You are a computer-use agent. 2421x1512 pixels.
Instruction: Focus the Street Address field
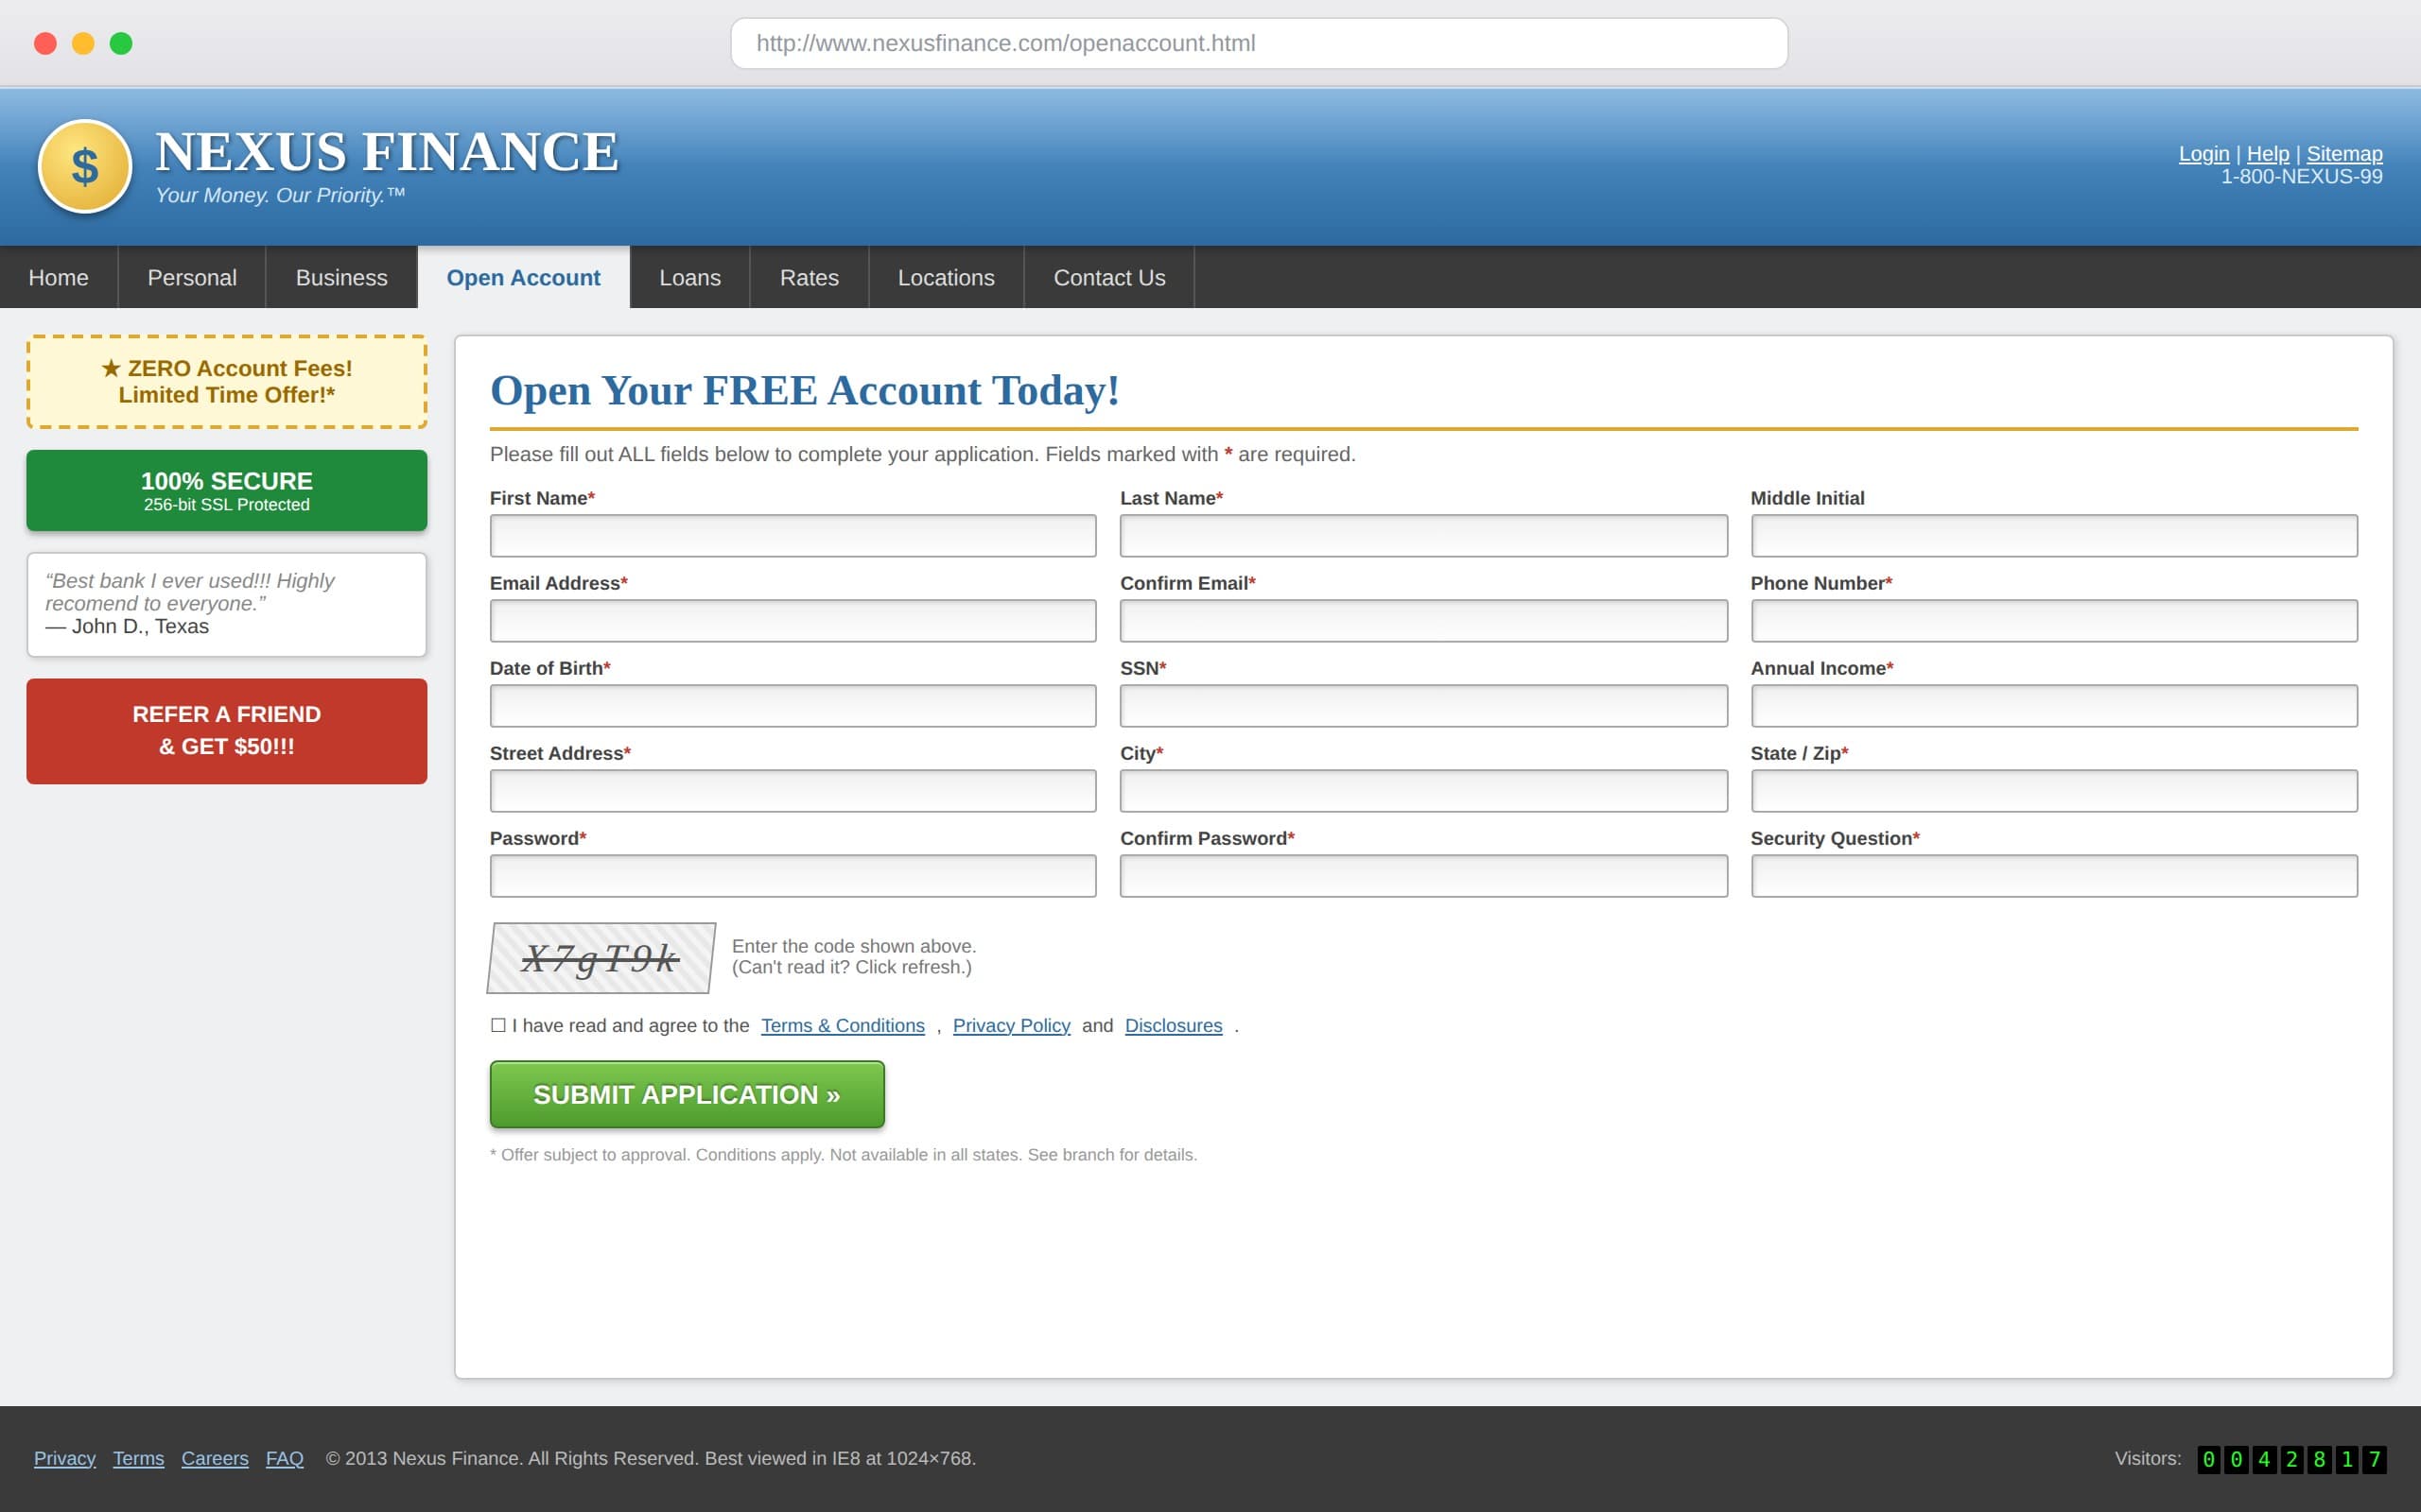(x=792, y=791)
